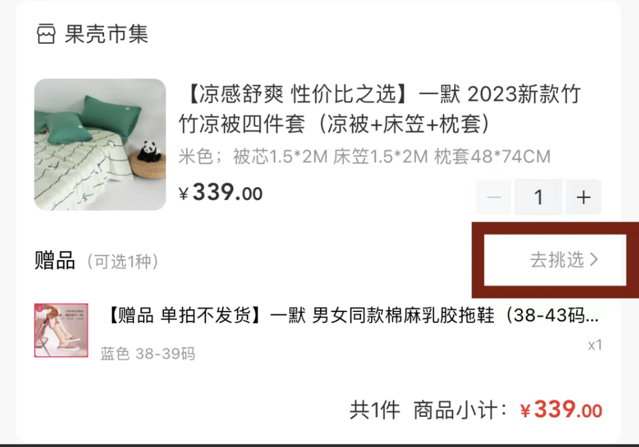Decrease quantity with the minus button
Screen dimensions: 639x447
493,197
